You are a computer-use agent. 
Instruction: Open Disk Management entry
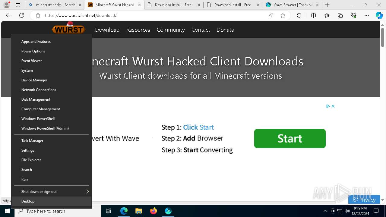[x=52, y=99]
